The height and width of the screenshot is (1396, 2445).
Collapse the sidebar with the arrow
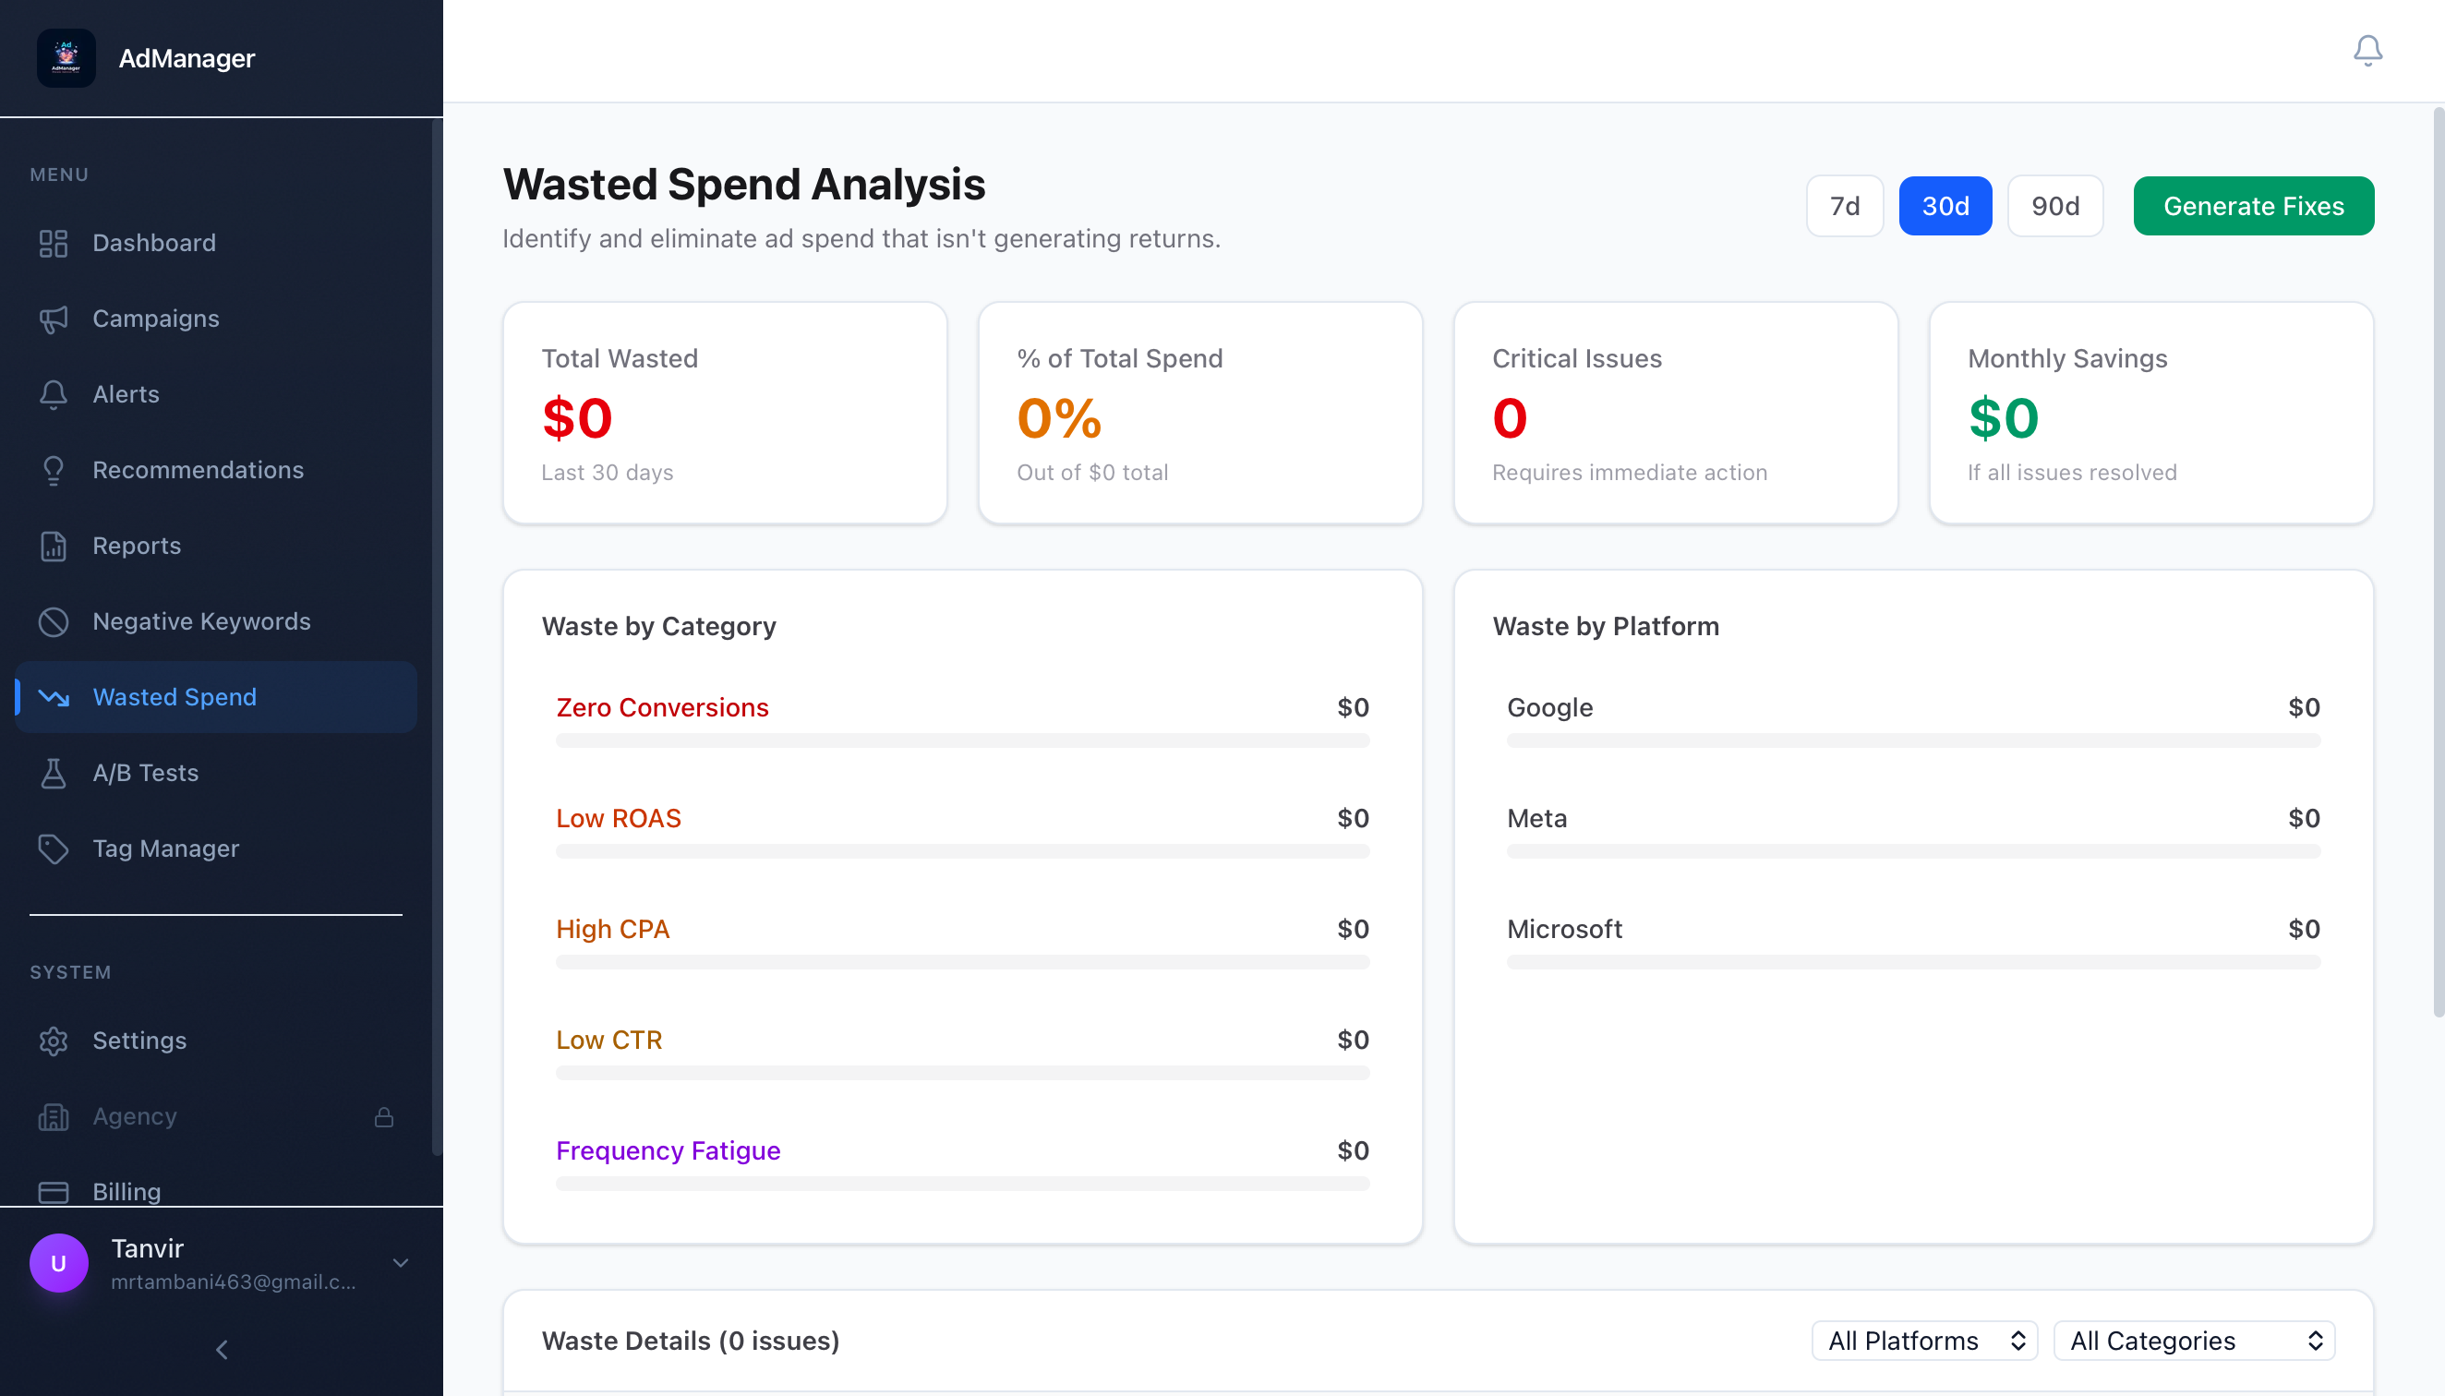pos(222,1350)
